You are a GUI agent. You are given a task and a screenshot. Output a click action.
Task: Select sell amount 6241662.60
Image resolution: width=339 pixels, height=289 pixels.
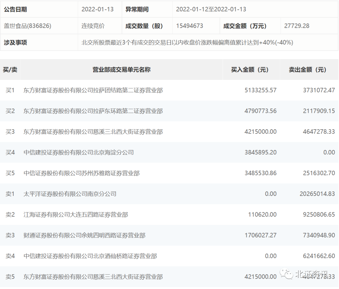[x=319, y=256]
